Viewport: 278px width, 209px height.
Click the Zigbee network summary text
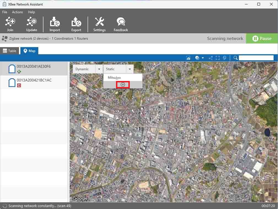48,39
